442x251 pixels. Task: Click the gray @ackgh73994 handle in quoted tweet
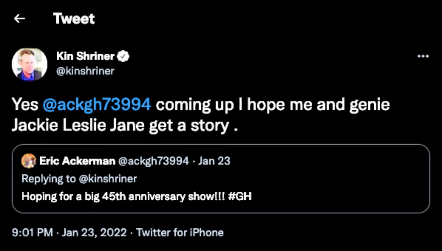154,161
